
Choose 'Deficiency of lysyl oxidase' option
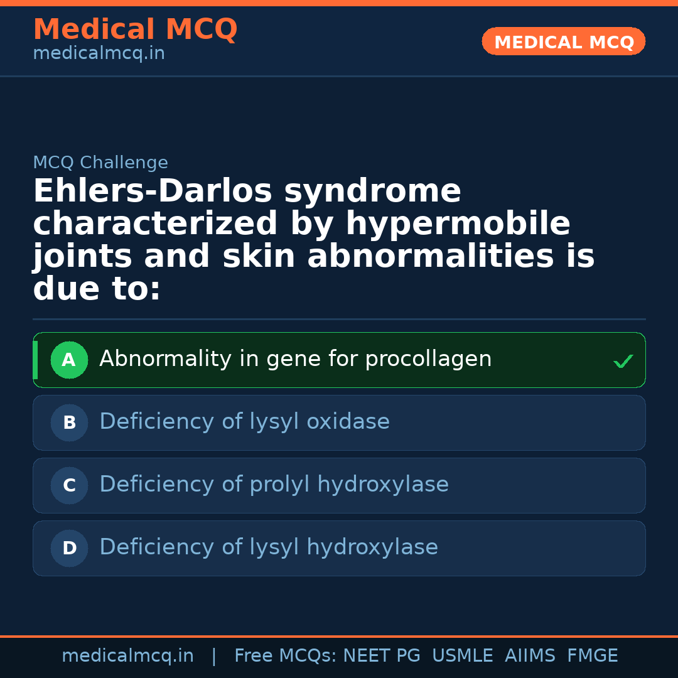(x=244, y=422)
